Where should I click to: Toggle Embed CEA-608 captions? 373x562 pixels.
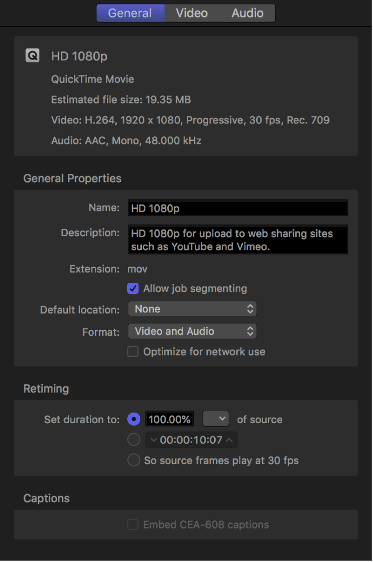coord(133,525)
